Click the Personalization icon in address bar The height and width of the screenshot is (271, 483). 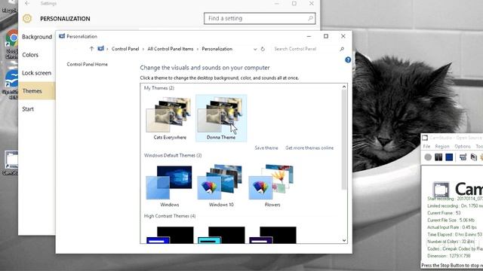(100, 48)
